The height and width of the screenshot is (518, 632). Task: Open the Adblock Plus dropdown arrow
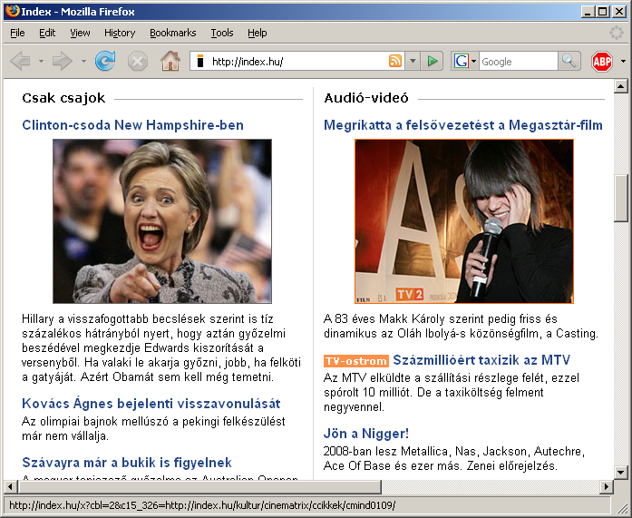[622, 62]
